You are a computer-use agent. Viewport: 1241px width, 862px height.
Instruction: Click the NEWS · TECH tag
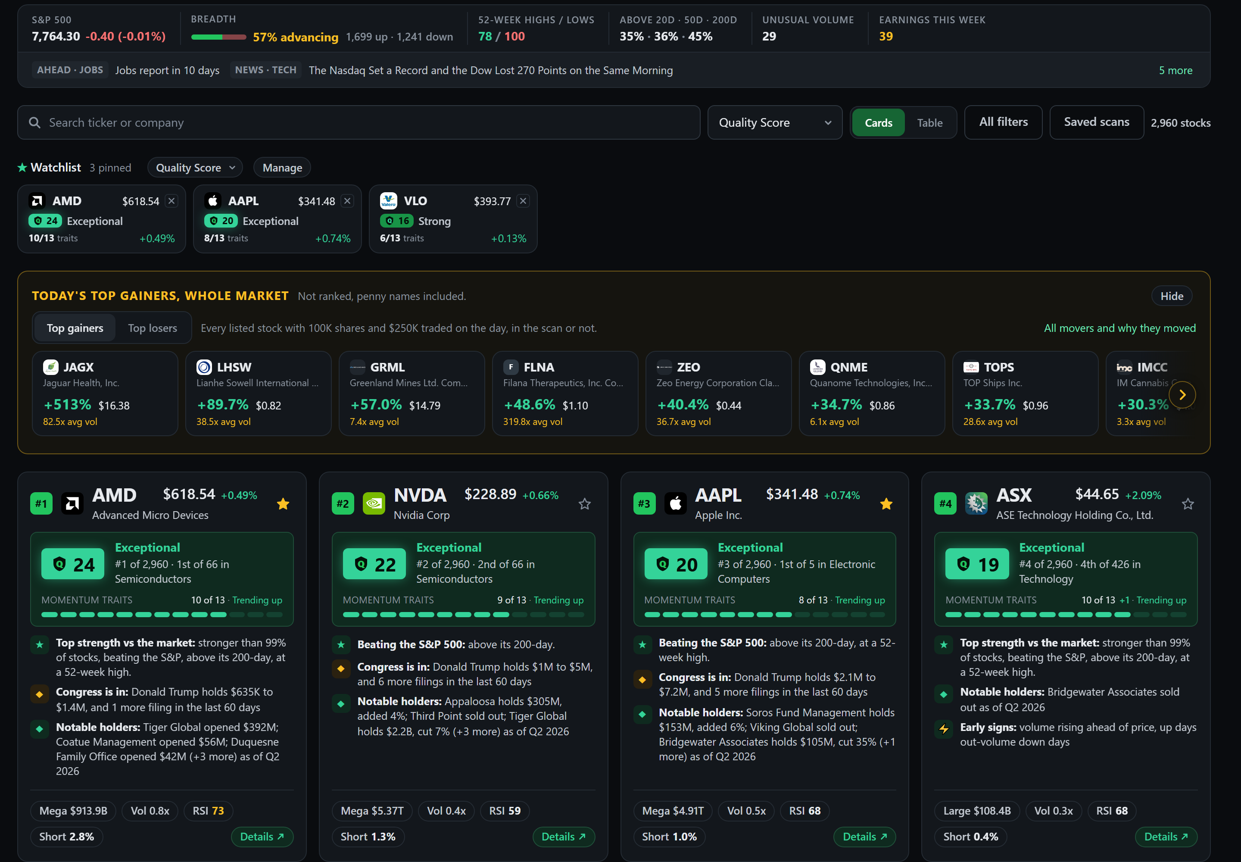(x=265, y=70)
